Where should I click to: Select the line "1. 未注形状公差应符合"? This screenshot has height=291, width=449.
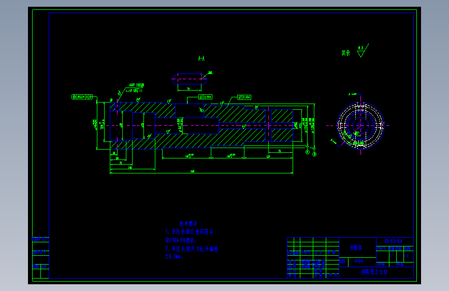[x=189, y=231]
